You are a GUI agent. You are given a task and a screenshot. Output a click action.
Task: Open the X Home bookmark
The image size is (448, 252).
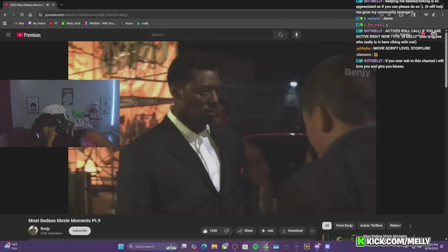pos(126,23)
